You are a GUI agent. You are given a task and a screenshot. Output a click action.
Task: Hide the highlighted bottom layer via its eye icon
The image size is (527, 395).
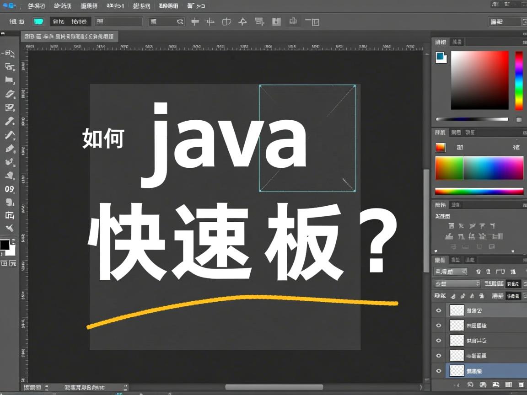coord(439,371)
